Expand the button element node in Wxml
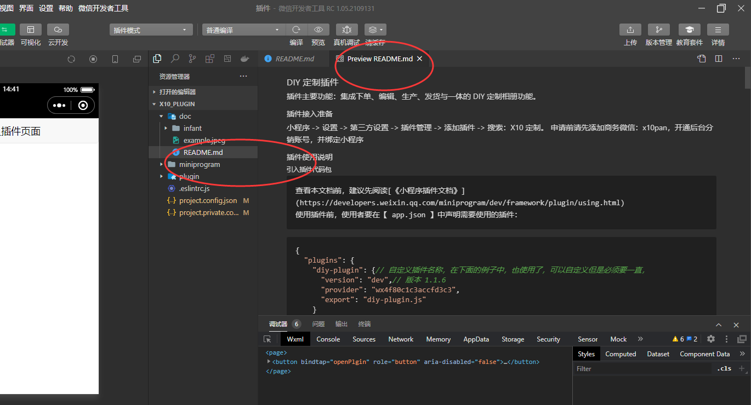The image size is (751, 405). 269,362
